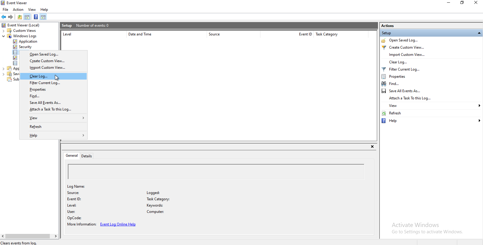This screenshot has width=483, height=245.
Task: Click the Find binoculars icon
Action: point(384,84)
